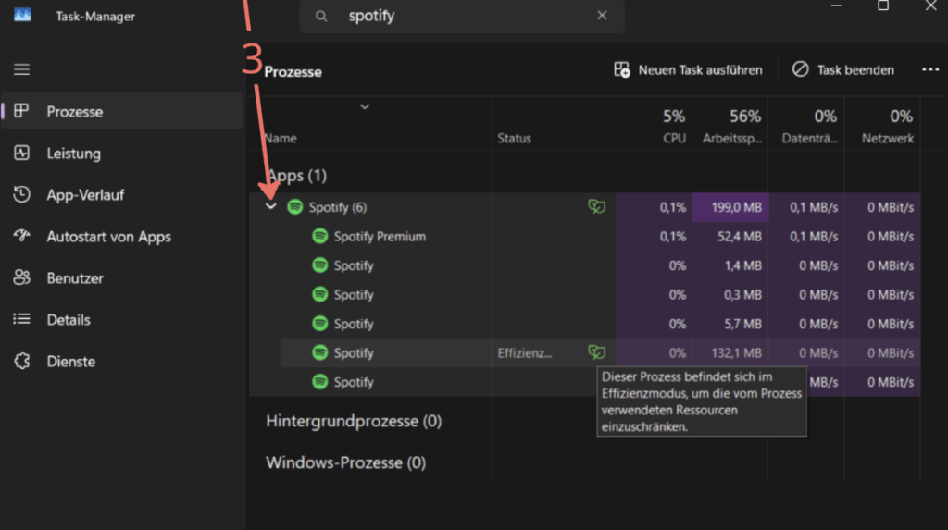The height and width of the screenshot is (530, 948).
Task: Open the Prozesse sidebar tab
Action: point(121,111)
